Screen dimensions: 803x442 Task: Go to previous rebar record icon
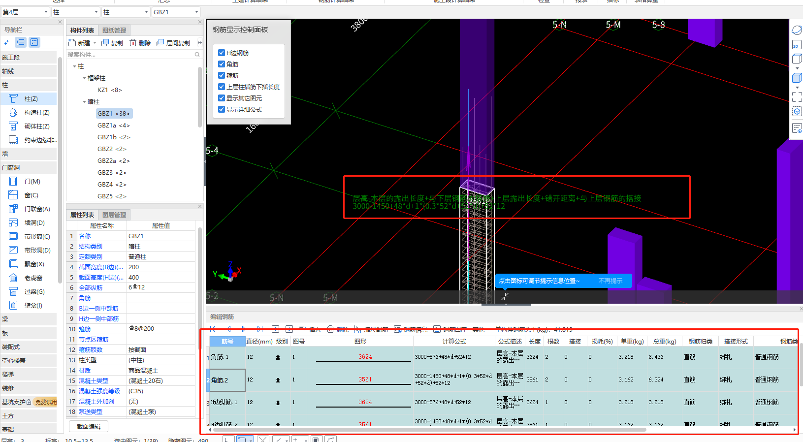pyautogui.click(x=229, y=329)
